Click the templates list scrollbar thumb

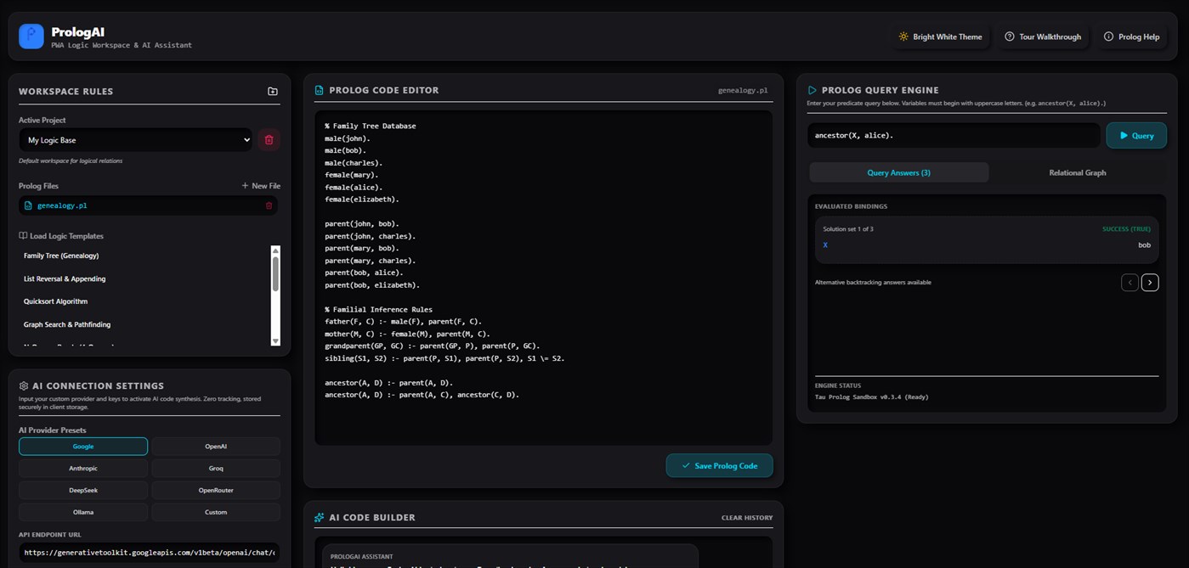[x=275, y=274]
